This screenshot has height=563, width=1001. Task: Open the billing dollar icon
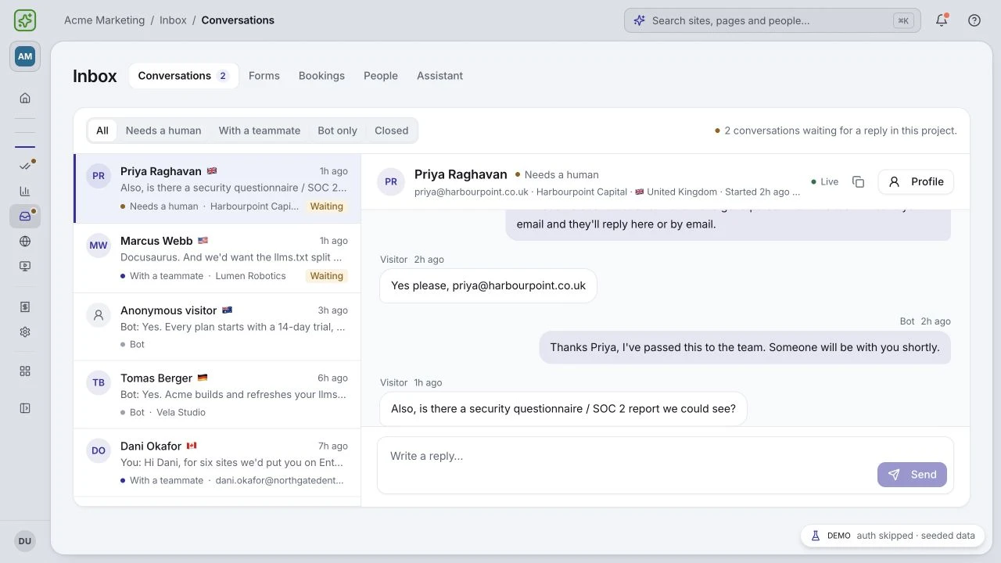pos(25,307)
